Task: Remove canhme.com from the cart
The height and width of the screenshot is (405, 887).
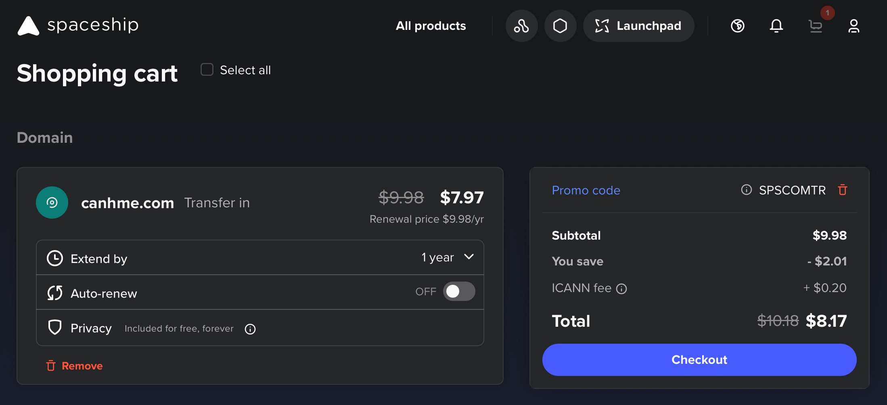Action: (x=75, y=366)
